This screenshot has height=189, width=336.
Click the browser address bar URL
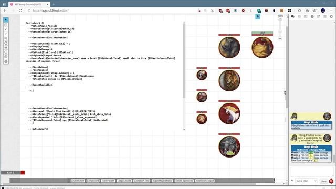coord(51,10)
